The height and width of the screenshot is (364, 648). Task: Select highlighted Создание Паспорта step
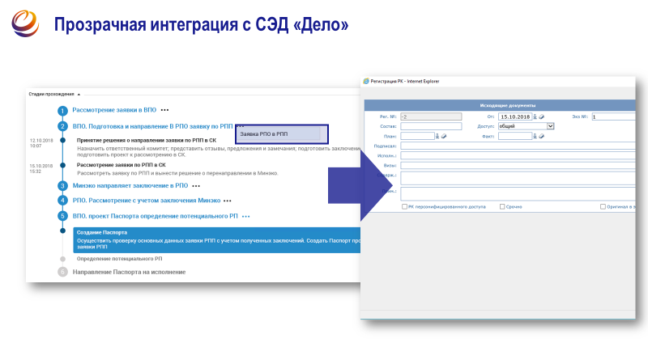[x=217, y=239]
